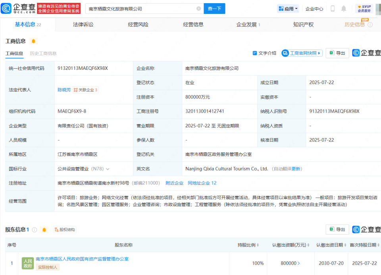Click the 实际控制人 tag
The width and height of the screenshot is (381, 275).
click(x=48, y=267)
